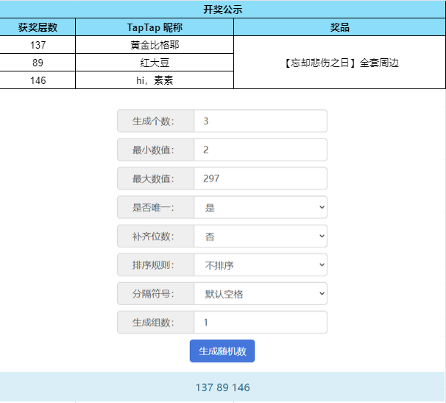Open the 补齐位数 dropdown
The width and height of the screenshot is (446, 403).
coord(261,236)
